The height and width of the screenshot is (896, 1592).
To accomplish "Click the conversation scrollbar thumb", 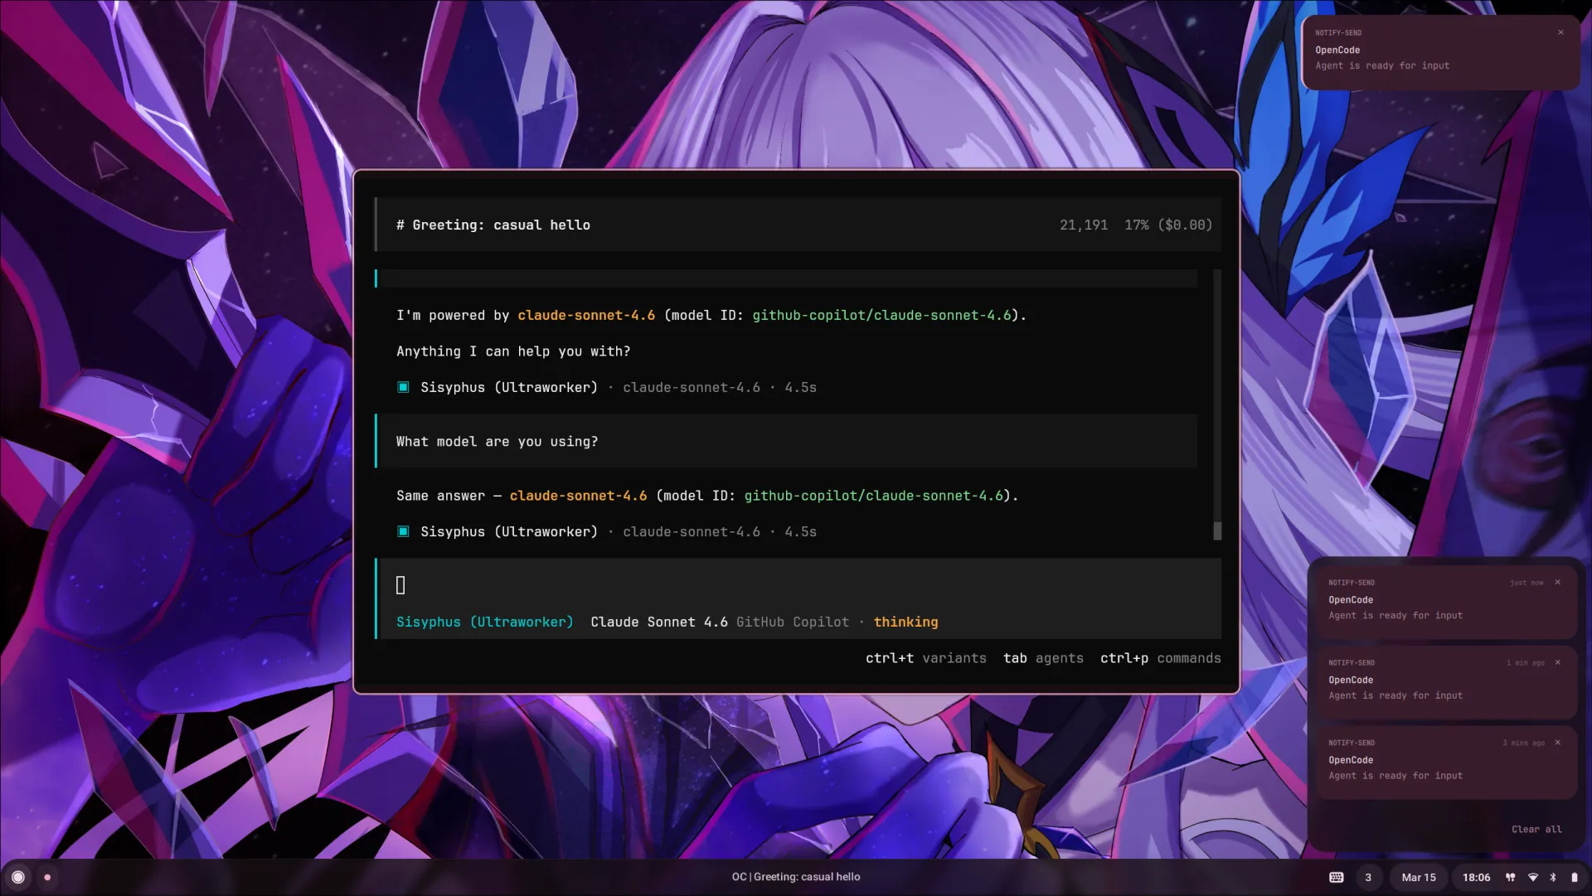I will 1217,530.
